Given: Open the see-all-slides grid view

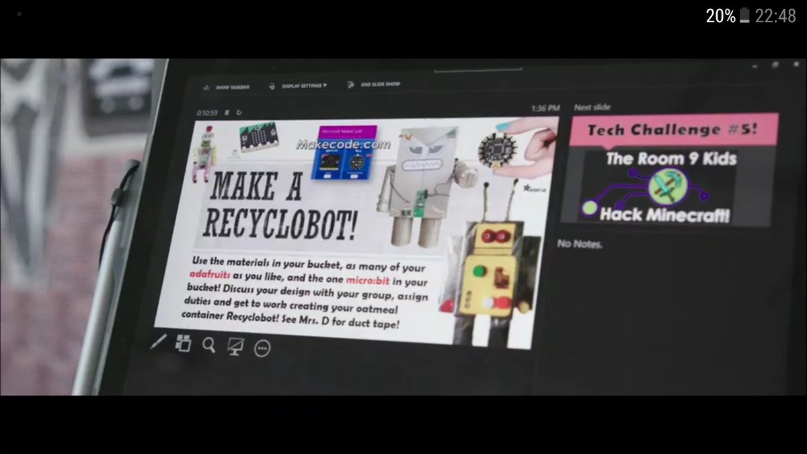Looking at the screenshot, I should [183, 343].
